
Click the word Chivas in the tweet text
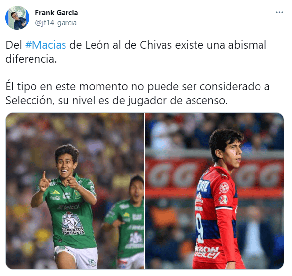tap(156, 45)
